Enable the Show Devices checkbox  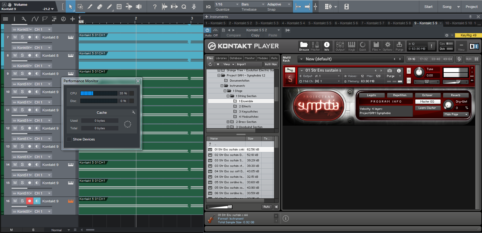[69, 139]
